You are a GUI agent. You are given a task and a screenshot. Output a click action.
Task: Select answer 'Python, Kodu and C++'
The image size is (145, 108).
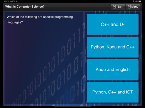pyautogui.click(x=112, y=47)
